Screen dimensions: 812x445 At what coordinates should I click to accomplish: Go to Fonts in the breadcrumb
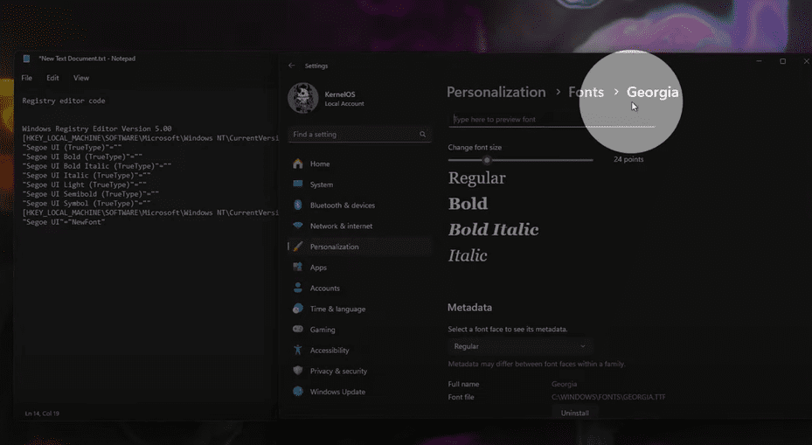pos(586,92)
